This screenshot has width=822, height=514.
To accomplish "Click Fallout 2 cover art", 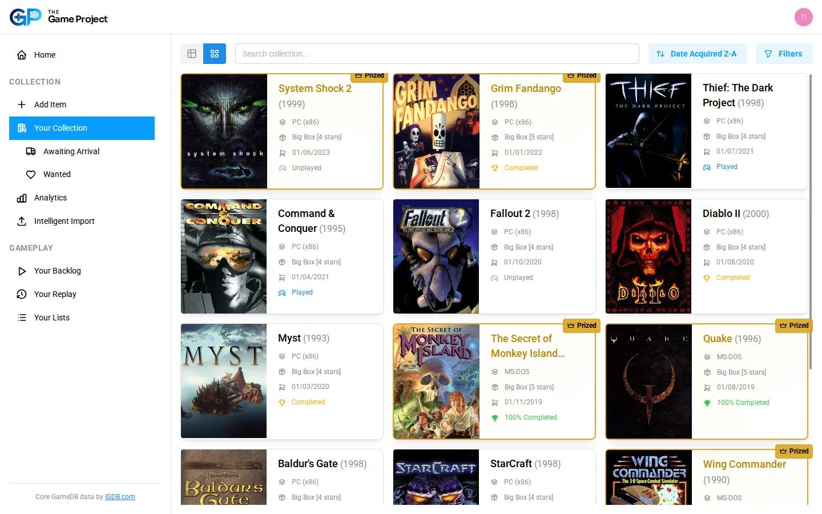I will click(436, 256).
